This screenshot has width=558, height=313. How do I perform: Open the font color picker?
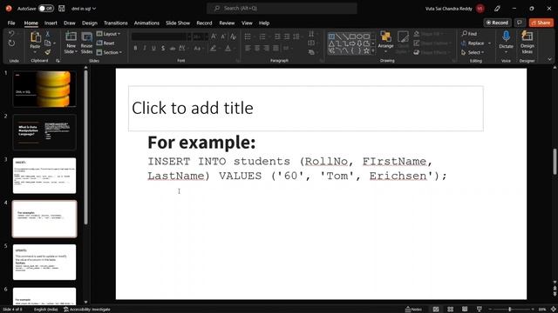228,49
